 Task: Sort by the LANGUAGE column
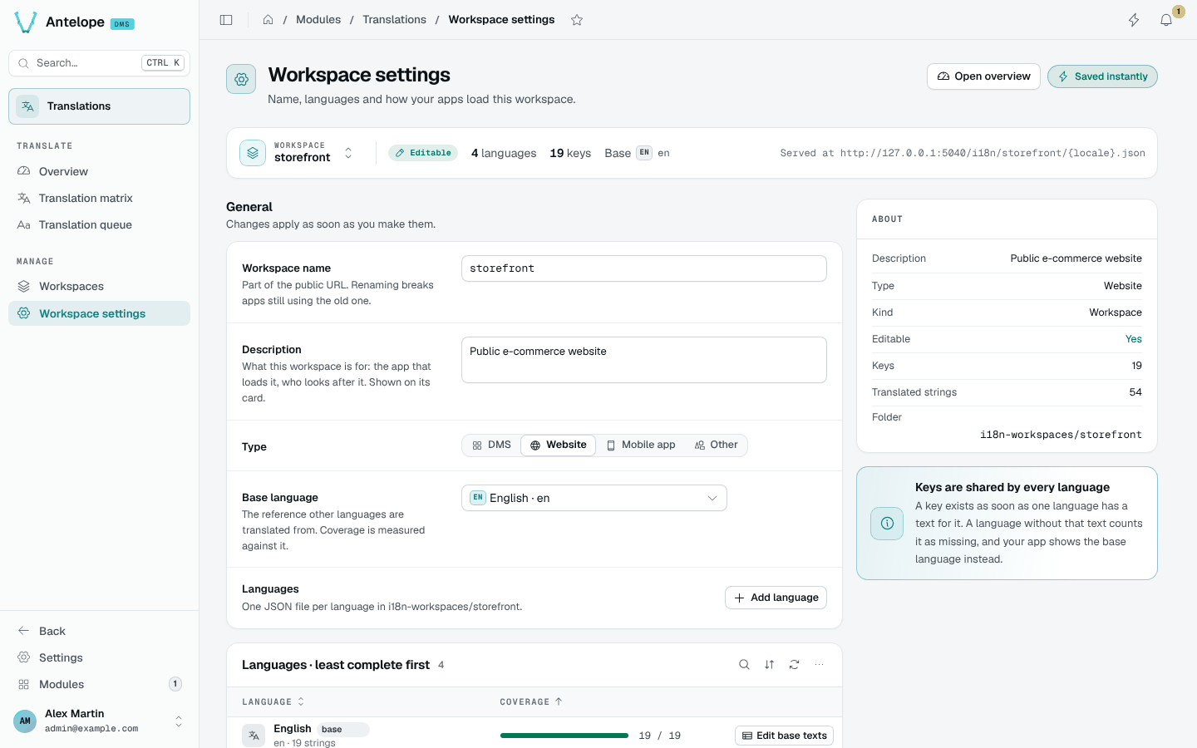pyautogui.click(x=273, y=702)
